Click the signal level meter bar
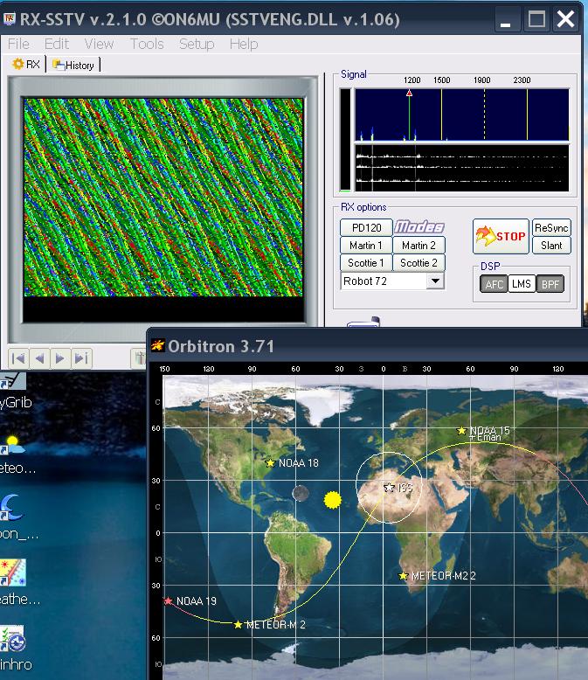This screenshot has height=680, width=588. click(345, 140)
